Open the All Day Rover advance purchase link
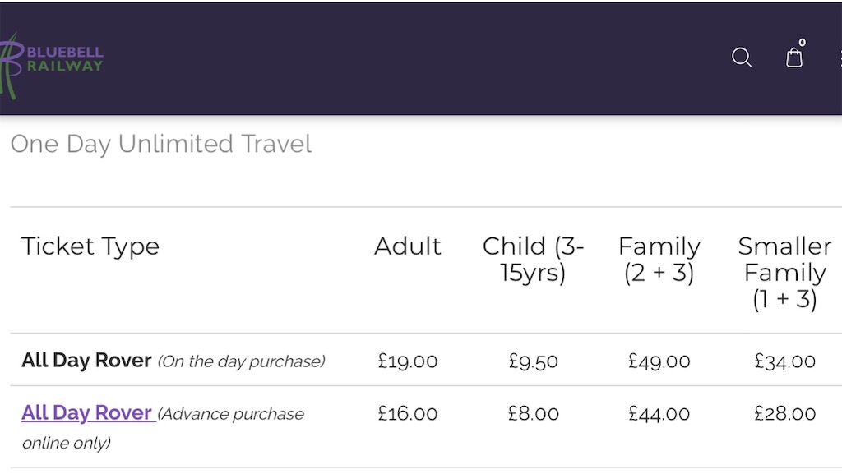The width and height of the screenshot is (842, 474). tap(89, 413)
